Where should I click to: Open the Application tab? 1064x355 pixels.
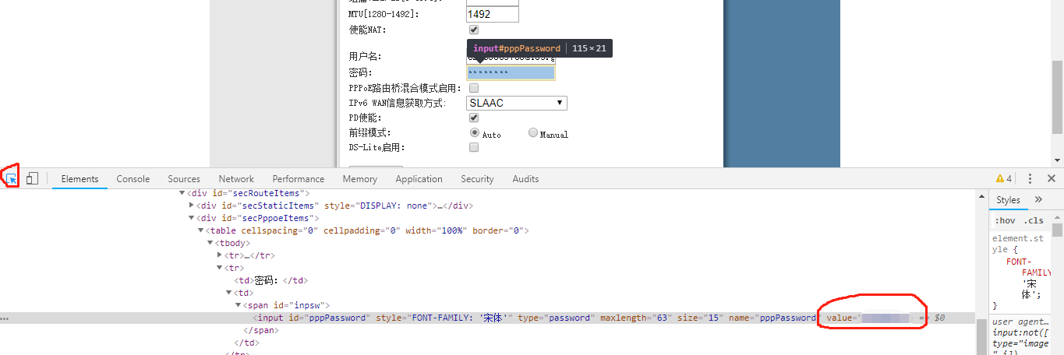(x=419, y=178)
